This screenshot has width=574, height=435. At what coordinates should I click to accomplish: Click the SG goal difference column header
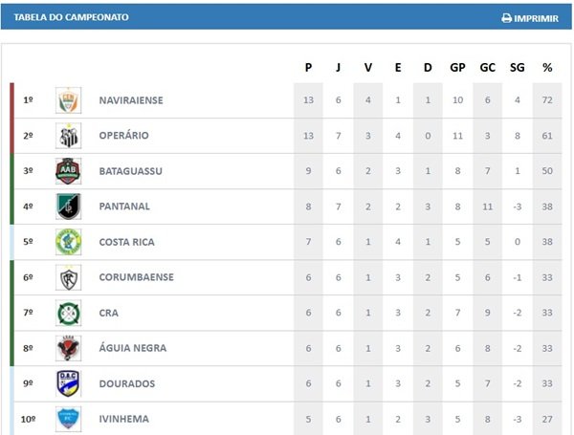[x=518, y=68]
